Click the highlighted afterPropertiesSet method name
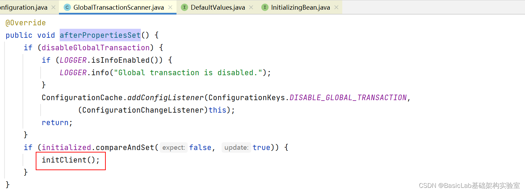 tap(100, 35)
